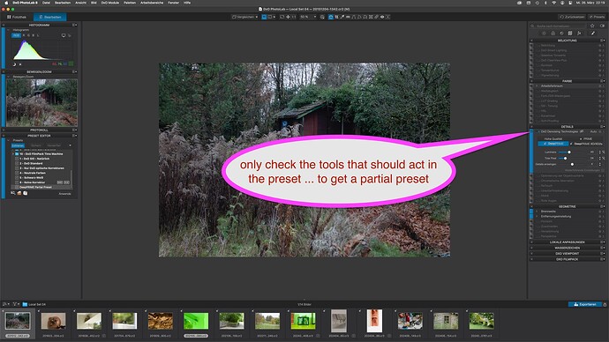Check the Neutrale Farben preset checkbox

coord(17,173)
